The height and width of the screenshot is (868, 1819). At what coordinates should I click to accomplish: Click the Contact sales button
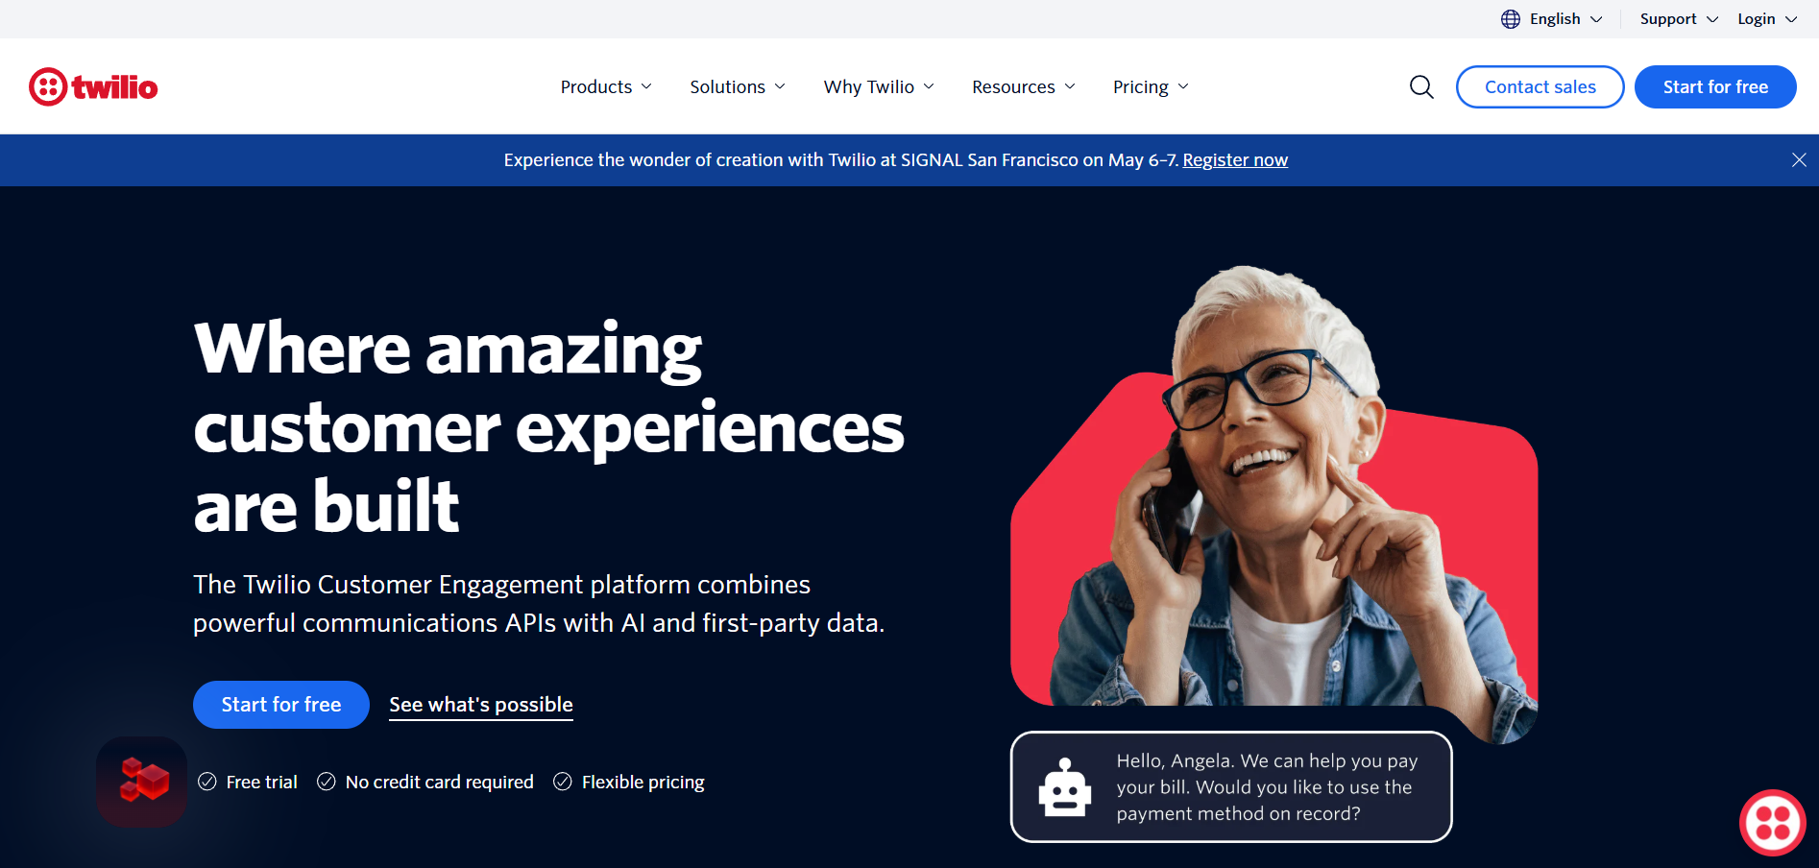[x=1540, y=87]
